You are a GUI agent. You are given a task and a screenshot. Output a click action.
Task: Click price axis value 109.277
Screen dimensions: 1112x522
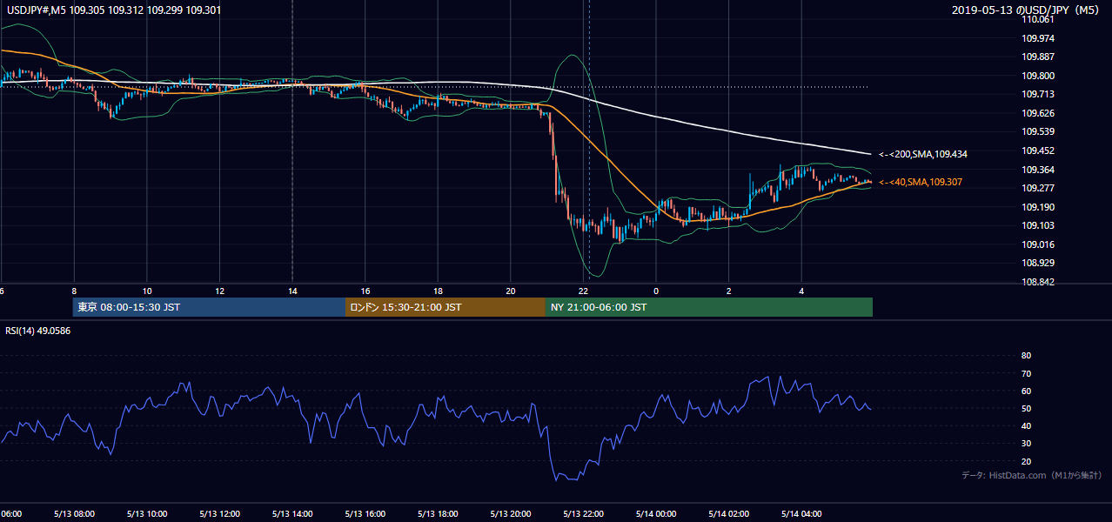pyautogui.click(x=1037, y=188)
